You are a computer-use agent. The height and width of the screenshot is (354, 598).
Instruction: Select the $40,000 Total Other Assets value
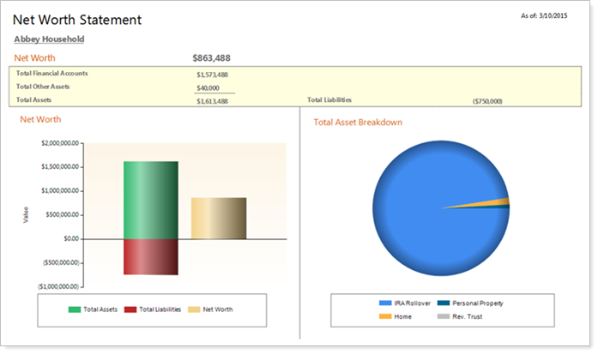coord(208,87)
